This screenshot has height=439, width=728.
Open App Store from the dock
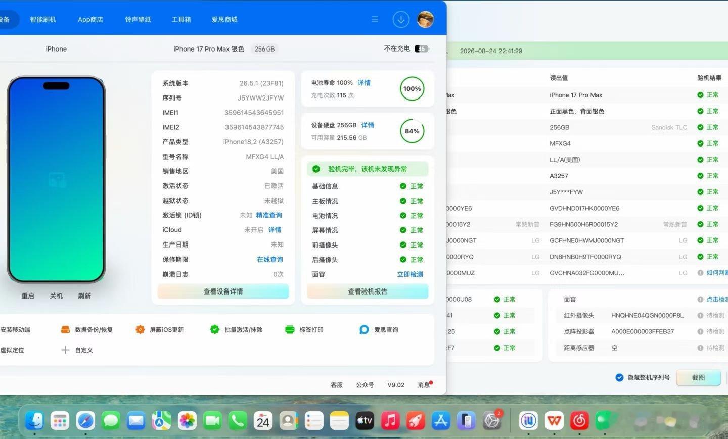coord(441,420)
